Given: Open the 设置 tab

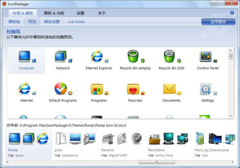Looking at the screenshot, I should tap(80, 13).
